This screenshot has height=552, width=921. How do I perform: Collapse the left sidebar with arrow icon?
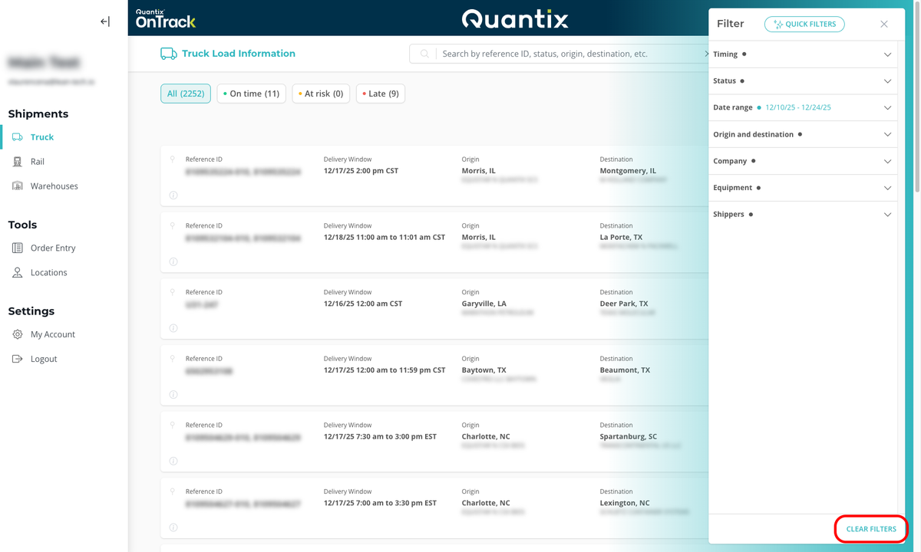pyautogui.click(x=105, y=21)
